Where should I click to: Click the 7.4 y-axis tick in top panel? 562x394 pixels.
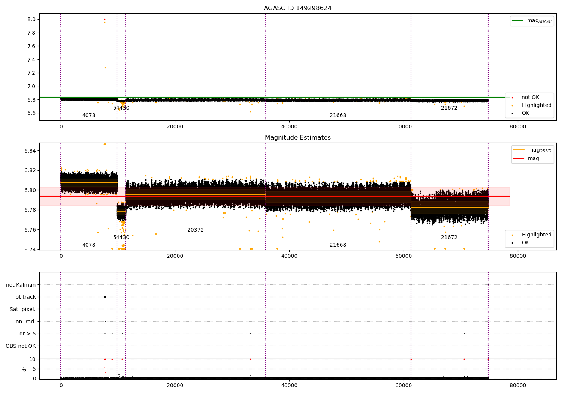tap(31, 60)
